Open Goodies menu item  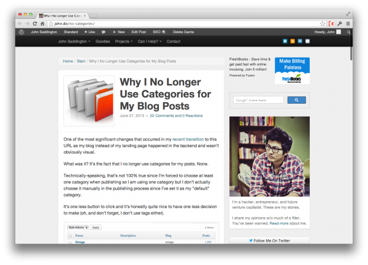pos(102,42)
